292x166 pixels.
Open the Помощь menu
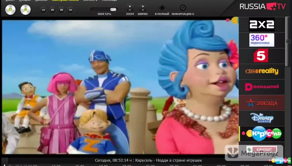pyautogui.click(x=109, y=1)
